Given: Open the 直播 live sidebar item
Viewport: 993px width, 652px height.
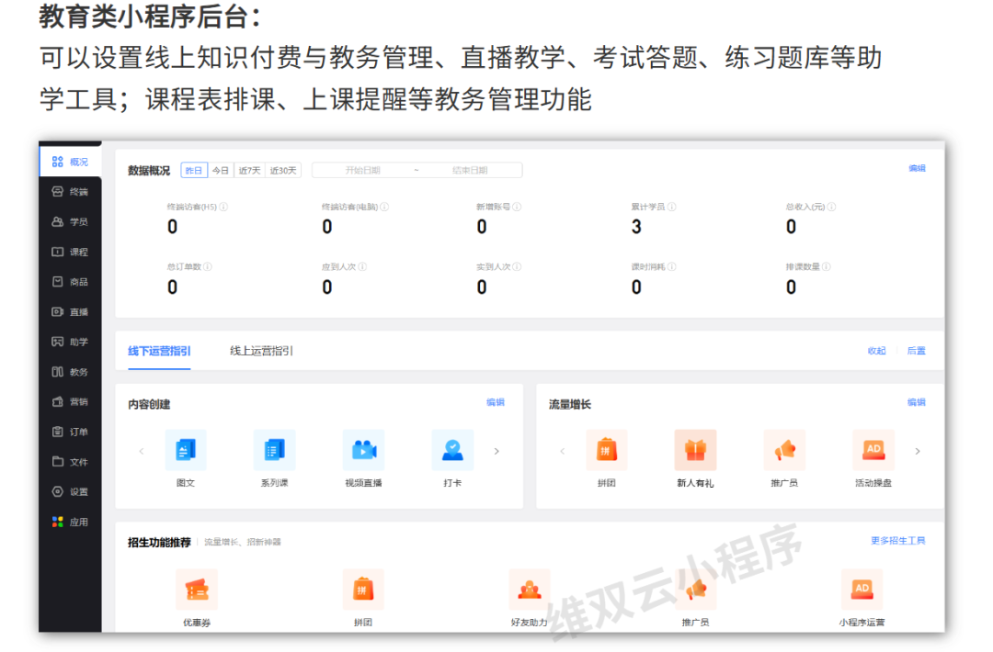Looking at the screenshot, I should coord(70,312).
